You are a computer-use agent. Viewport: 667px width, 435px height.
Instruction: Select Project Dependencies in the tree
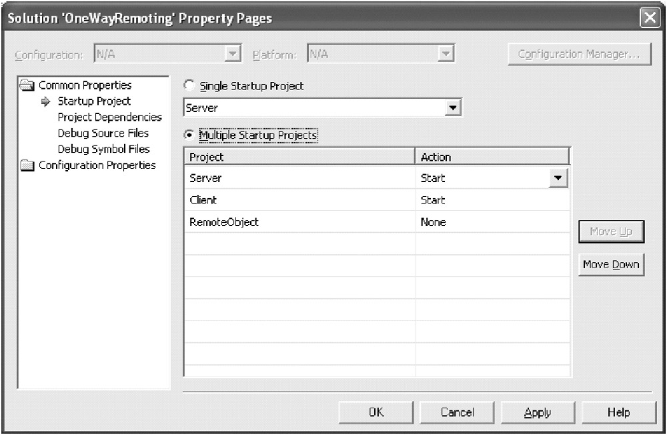(x=109, y=117)
